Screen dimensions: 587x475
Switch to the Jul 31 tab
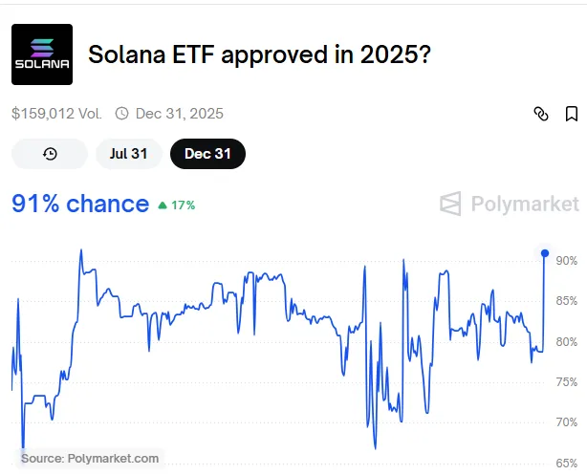pyautogui.click(x=128, y=154)
